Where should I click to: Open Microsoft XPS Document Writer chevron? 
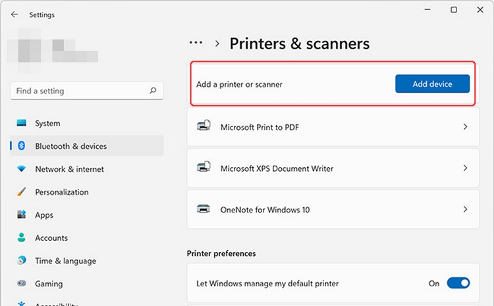[465, 168]
